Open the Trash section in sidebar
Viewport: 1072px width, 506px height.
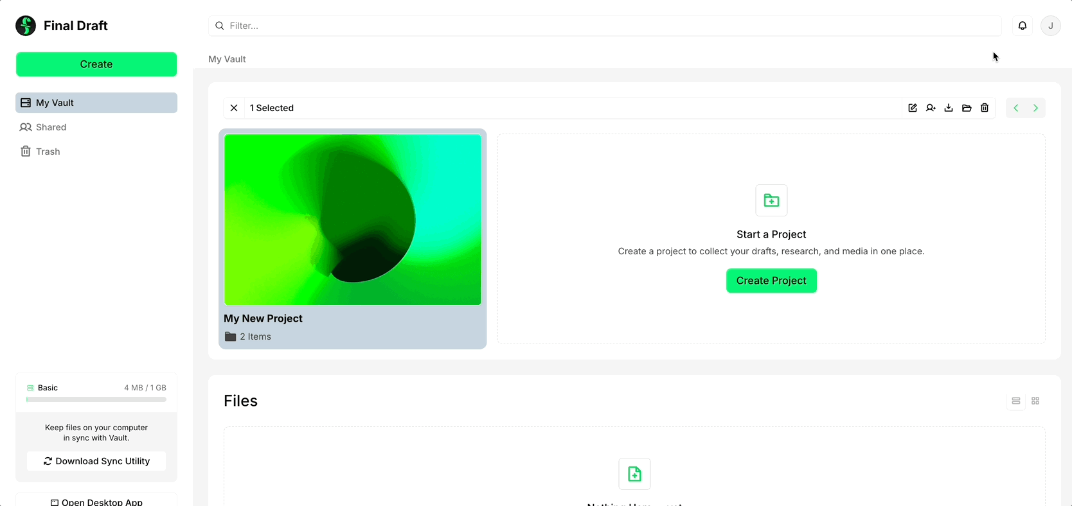(x=48, y=152)
